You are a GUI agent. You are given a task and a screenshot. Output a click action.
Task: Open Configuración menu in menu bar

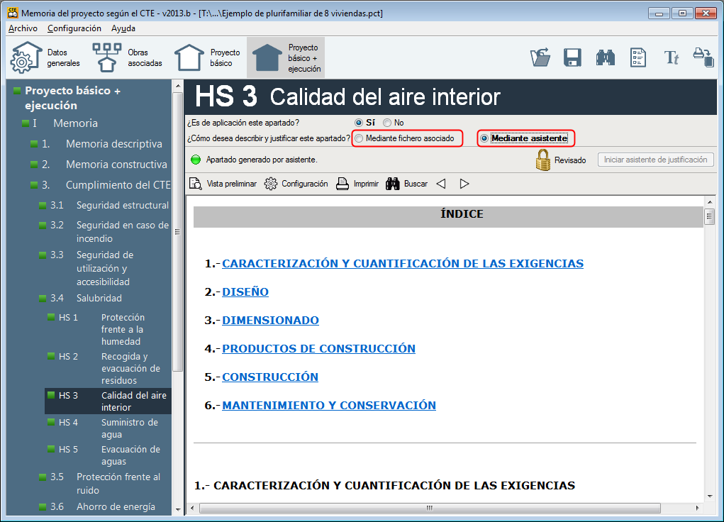pos(74,28)
